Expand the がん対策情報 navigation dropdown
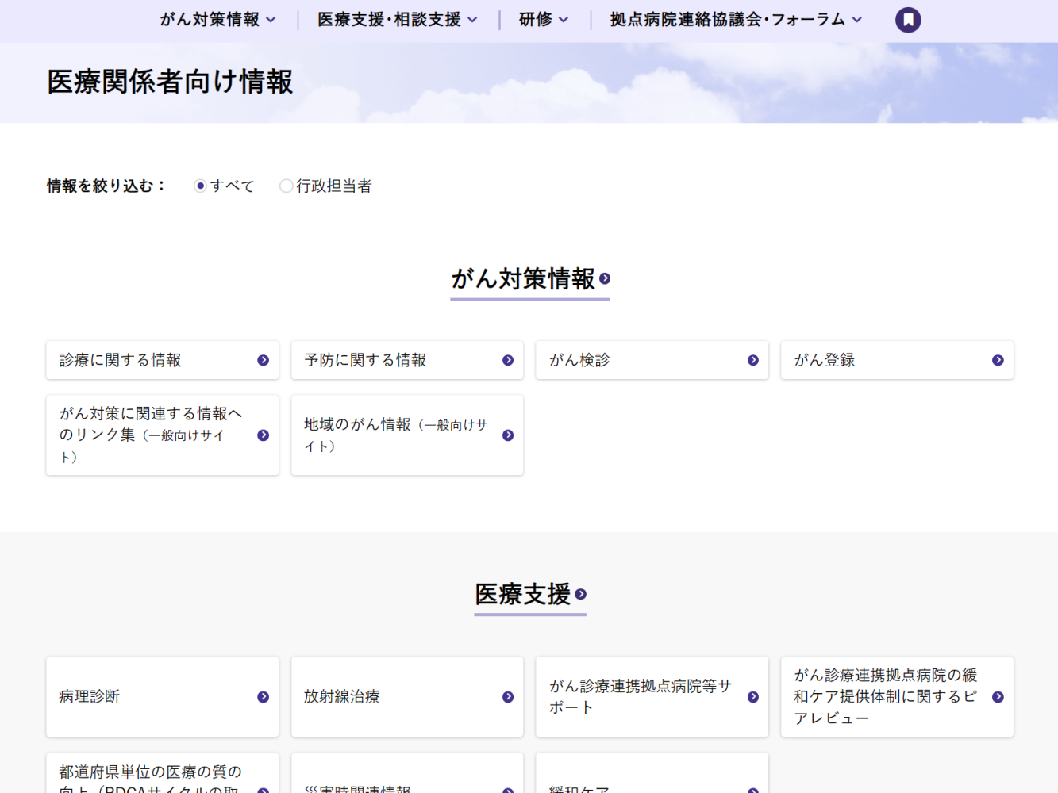The image size is (1058, 793). point(219,19)
